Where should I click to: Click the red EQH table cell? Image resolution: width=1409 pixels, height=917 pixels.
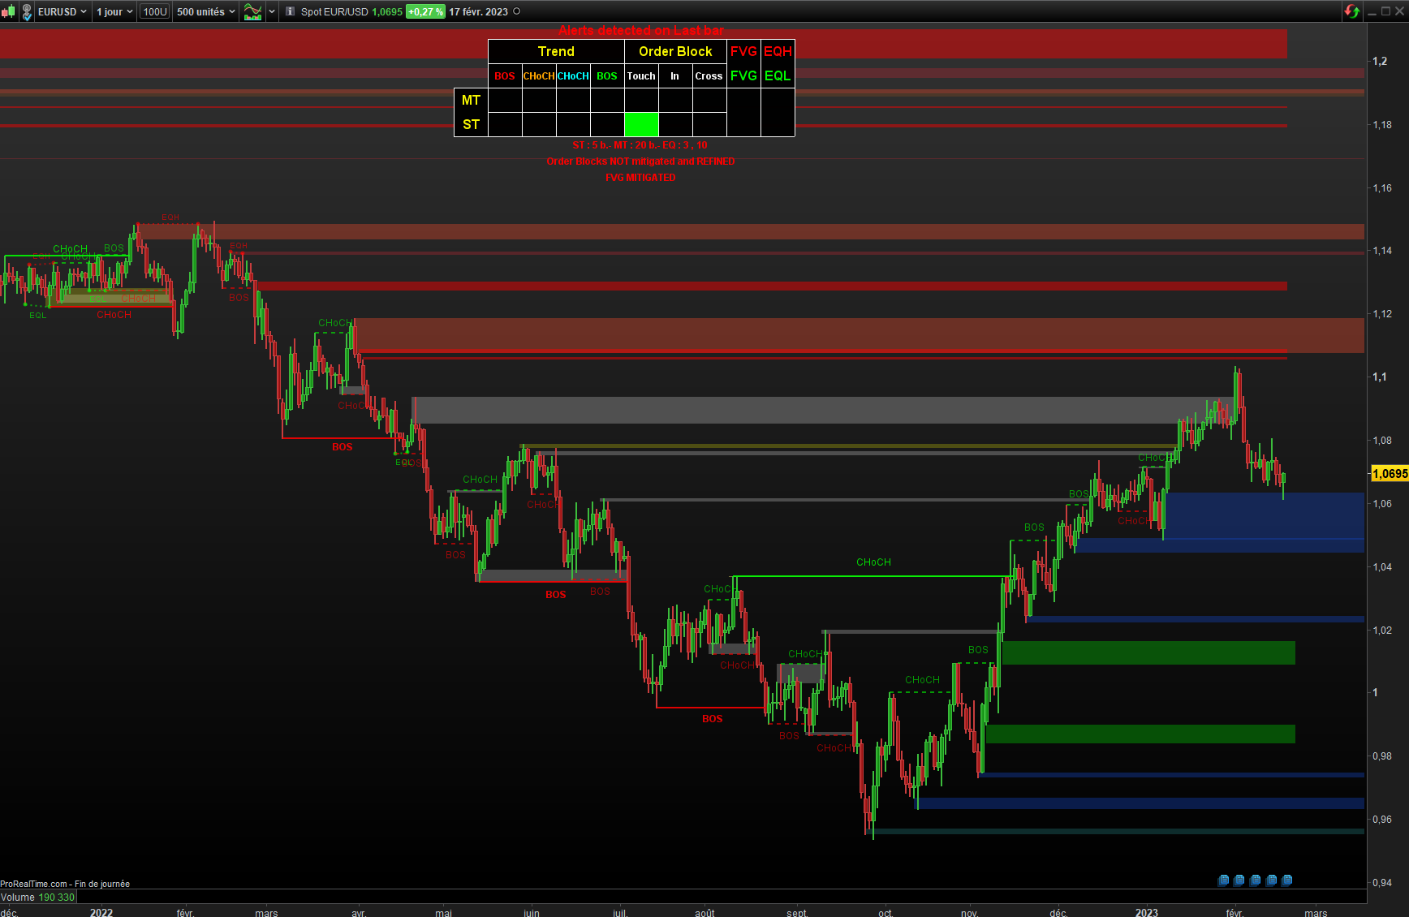[x=778, y=51]
